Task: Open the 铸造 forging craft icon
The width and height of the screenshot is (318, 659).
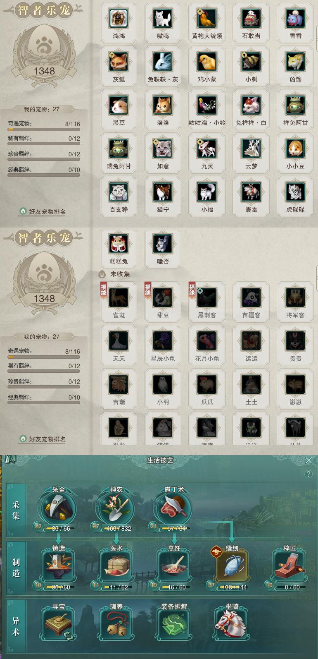Action: 58,567
